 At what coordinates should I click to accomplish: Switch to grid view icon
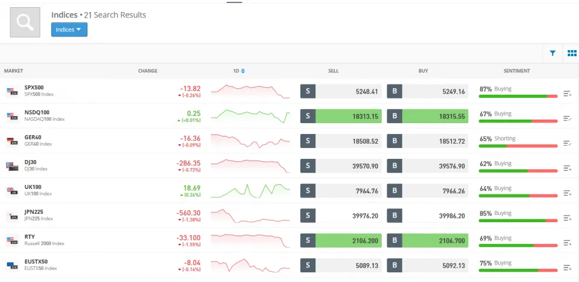(572, 53)
